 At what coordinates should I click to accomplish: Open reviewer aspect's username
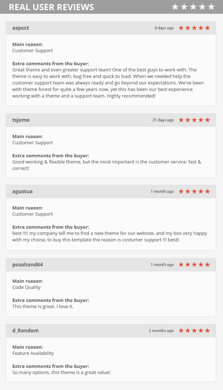coord(21,28)
